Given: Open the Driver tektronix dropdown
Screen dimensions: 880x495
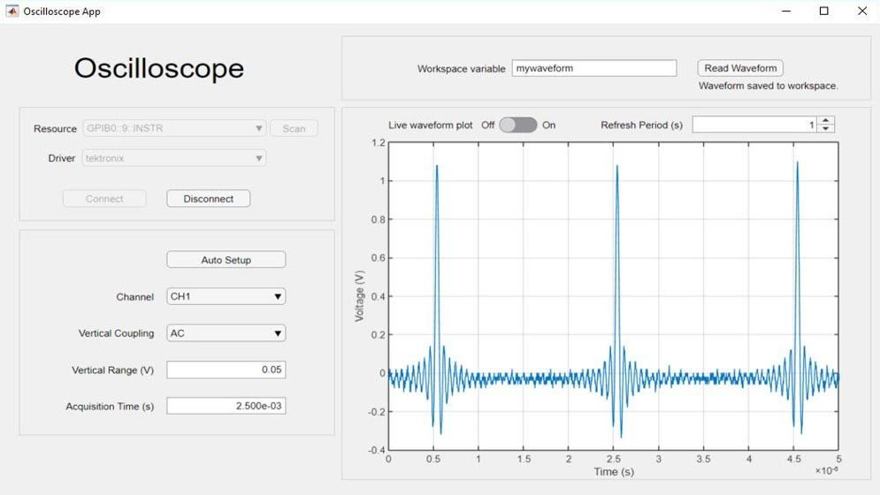Looking at the screenshot, I should coord(173,158).
